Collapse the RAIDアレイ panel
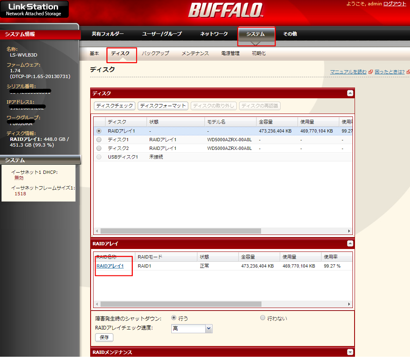Viewport: 410px width, 358px height. (350, 244)
